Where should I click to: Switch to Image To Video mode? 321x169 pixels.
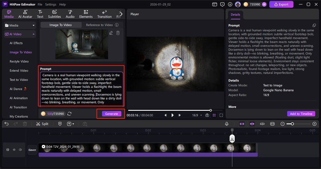click(x=61, y=25)
